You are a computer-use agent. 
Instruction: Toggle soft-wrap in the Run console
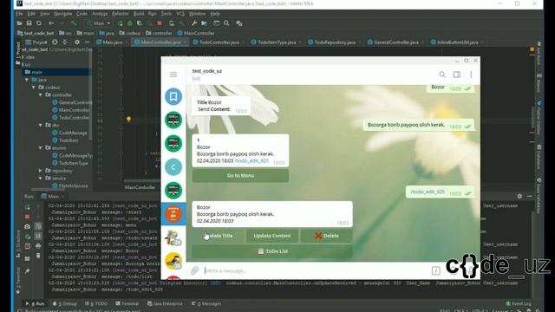click(38, 226)
